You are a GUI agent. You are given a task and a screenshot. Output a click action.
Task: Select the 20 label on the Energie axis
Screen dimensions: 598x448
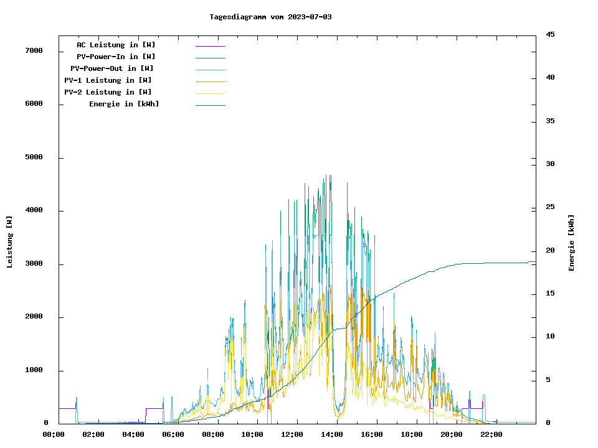coord(551,251)
